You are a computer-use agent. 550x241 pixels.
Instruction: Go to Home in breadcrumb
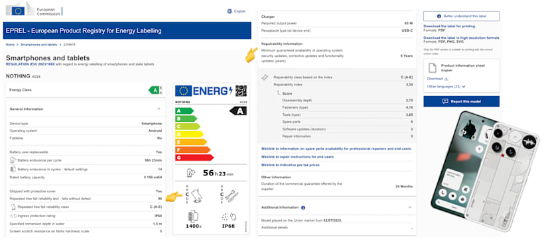coord(10,45)
